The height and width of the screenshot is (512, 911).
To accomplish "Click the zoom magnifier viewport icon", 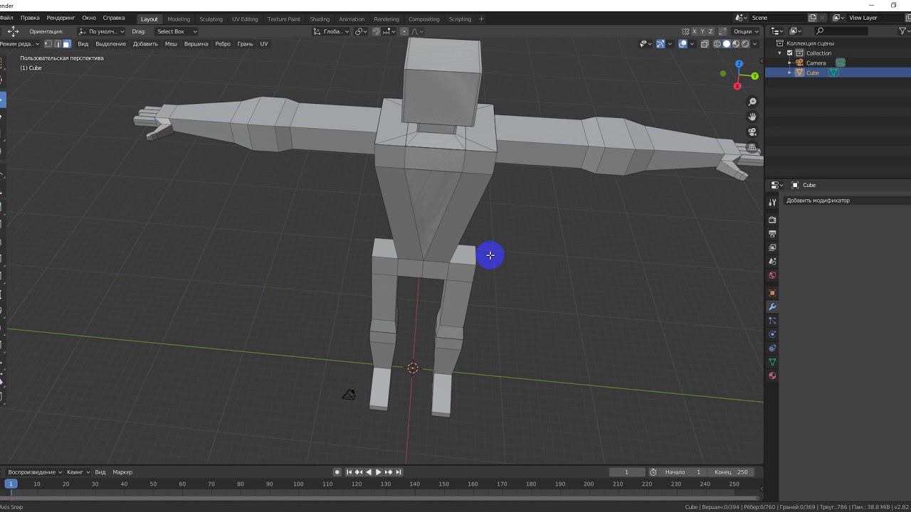I will pyautogui.click(x=752, y=102).
